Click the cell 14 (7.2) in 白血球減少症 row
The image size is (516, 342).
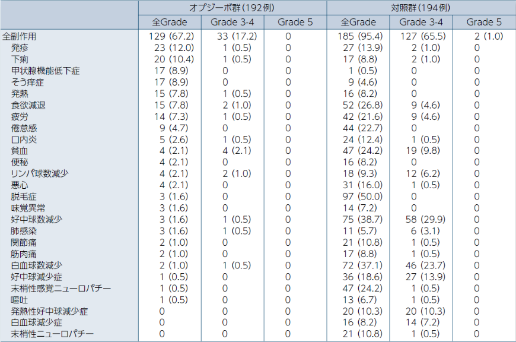tap(423, 322)
